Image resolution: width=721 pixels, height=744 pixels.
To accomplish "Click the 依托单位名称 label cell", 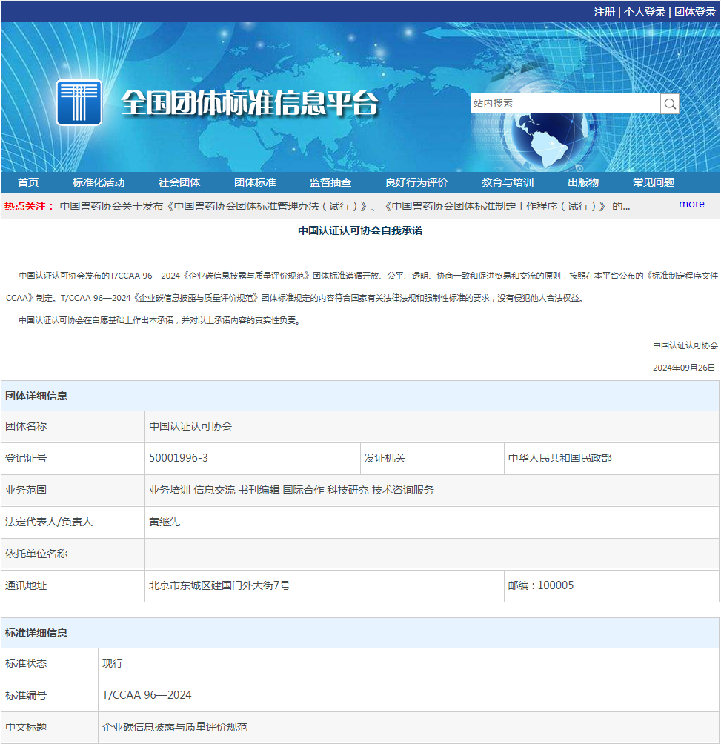I will (x=73, y=554).
